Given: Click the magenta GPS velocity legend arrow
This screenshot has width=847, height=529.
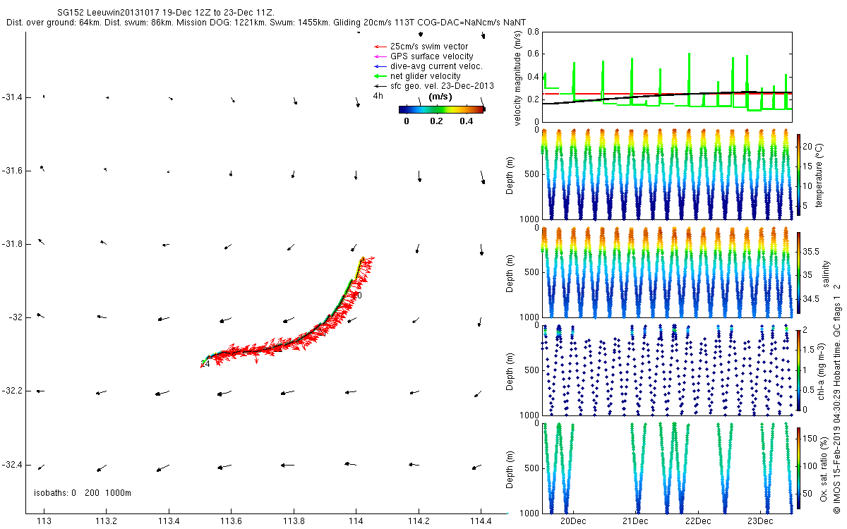Looking at the screenshot, I should point(379,56).
